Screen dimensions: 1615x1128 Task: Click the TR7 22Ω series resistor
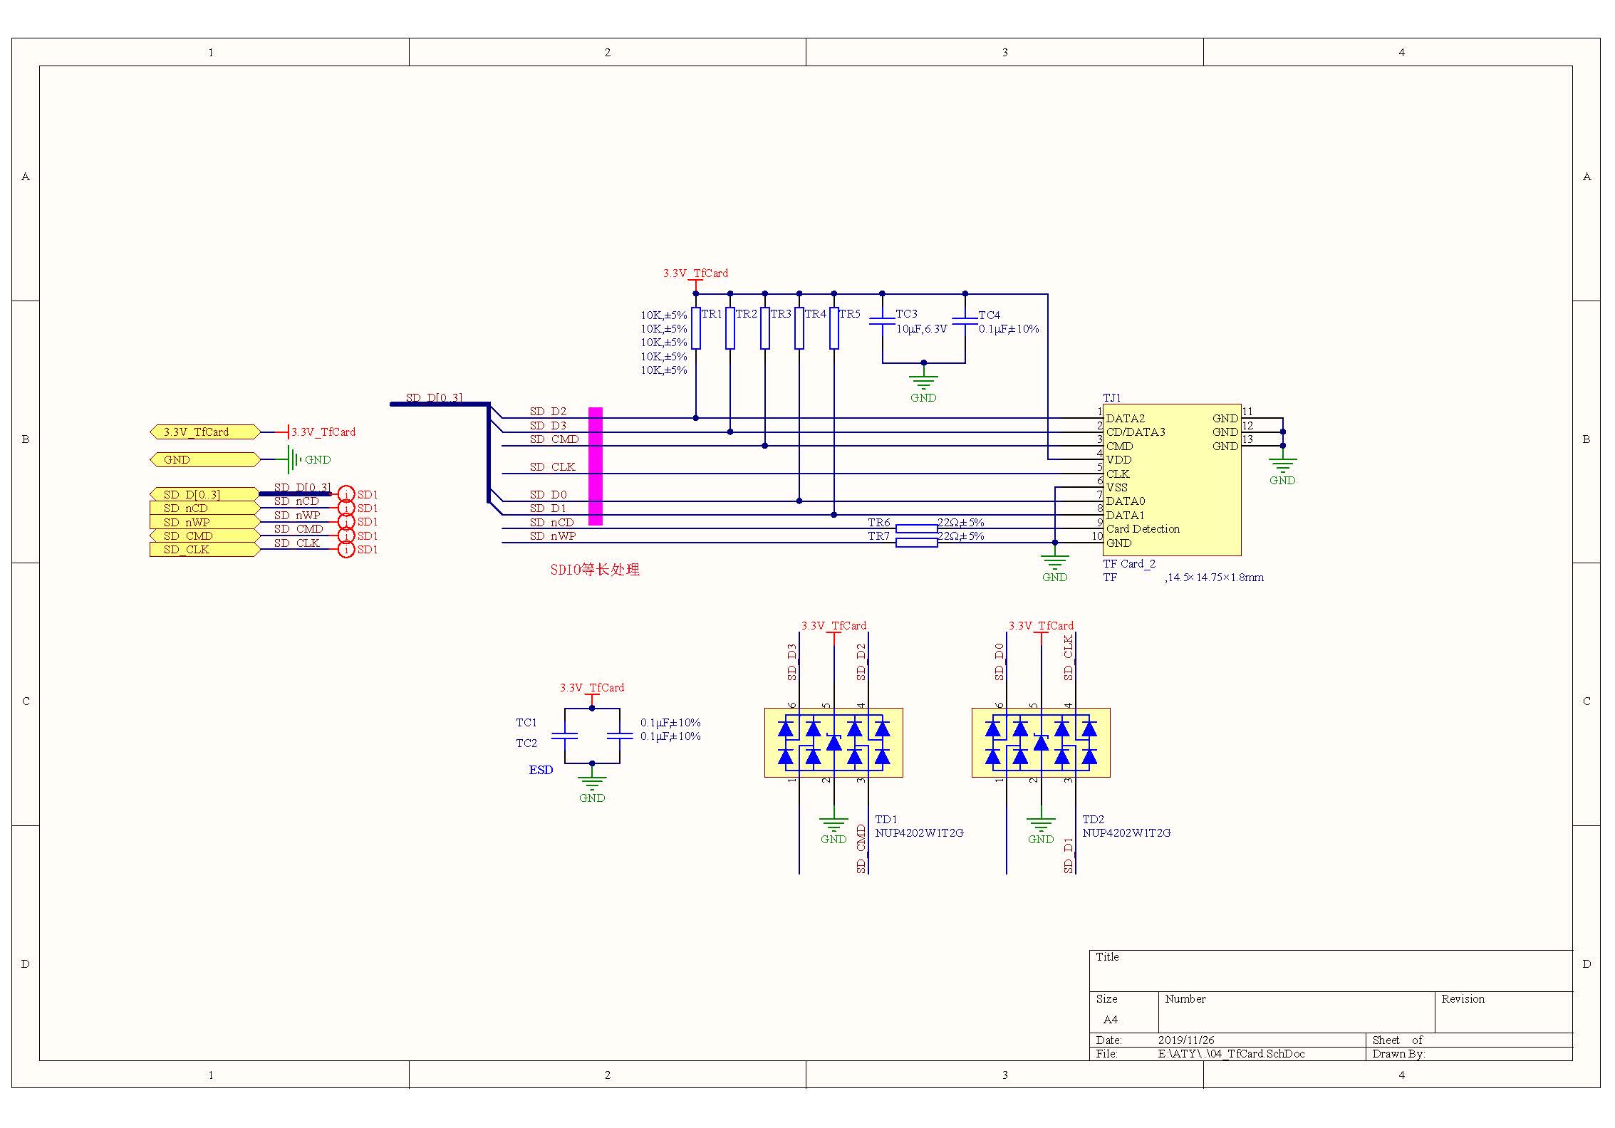coord(916,543)
